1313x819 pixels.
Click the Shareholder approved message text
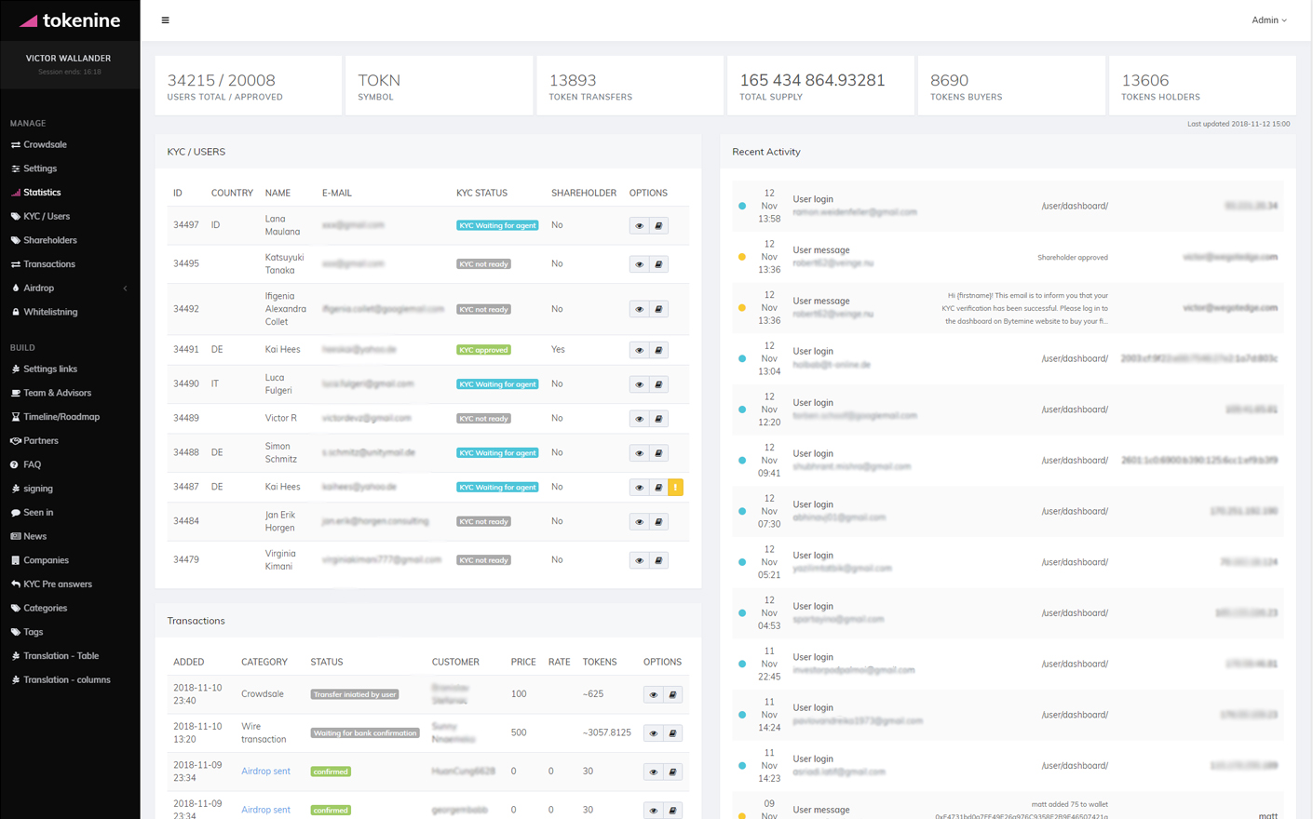[x=1073, y=258]
